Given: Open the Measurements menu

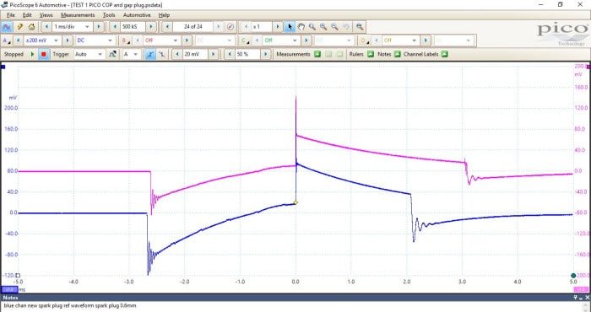Looking at the screenshot, I should [x=78, y=15].
